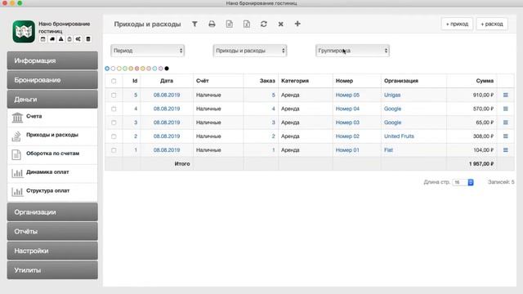523x294 pixels.
Task: Open Динамика оплат chart in the sidebar
Action: coord(52,173)
